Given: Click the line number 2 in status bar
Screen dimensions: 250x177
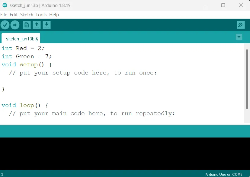Looking at the screenshot, I should [2, 175].
